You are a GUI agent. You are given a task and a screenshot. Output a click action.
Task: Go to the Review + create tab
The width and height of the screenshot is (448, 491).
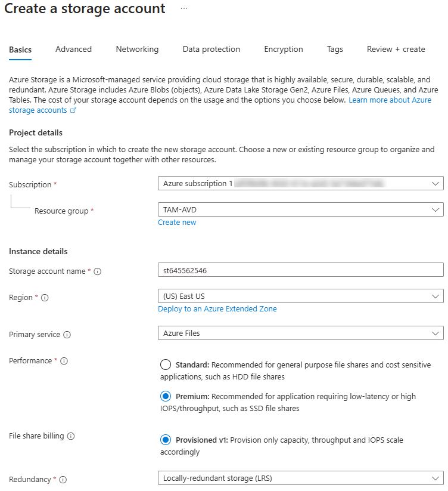click(x=396, y=49)
